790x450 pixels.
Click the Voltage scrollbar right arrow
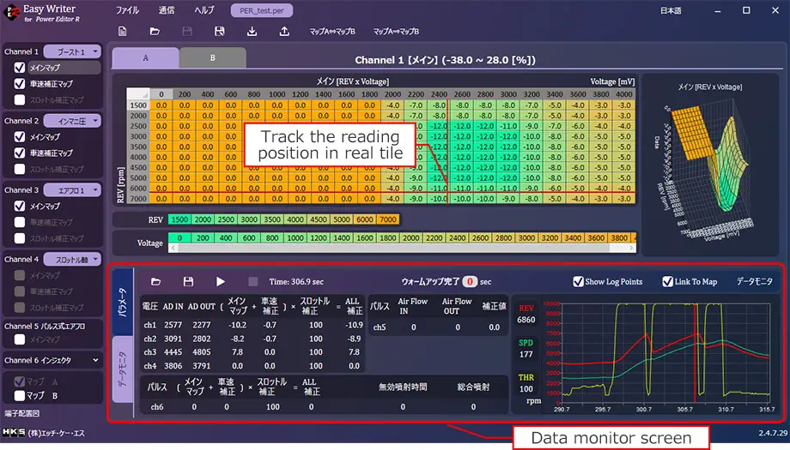click(631, 248)
